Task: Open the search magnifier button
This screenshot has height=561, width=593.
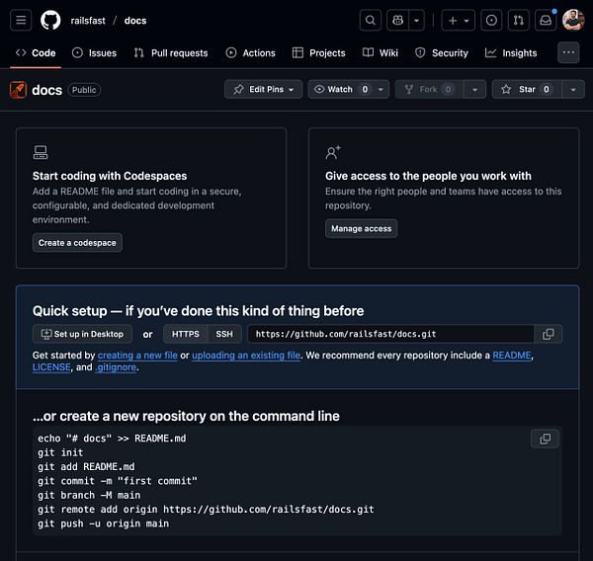Action: [x=371, y=20]
